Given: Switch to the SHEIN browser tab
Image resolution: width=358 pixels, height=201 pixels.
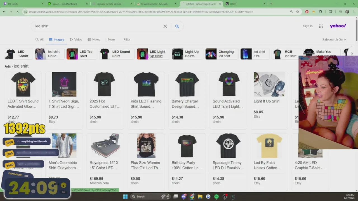Looking at the screenshot, I should tap(245, 4).
